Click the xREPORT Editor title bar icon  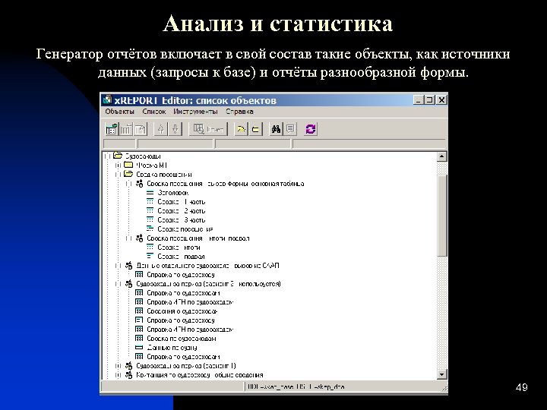(107, 100)
